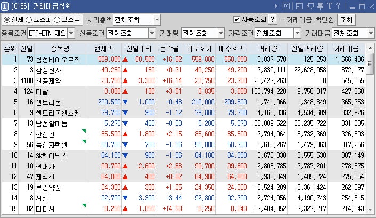Click the table's 거래대금 column header

point(346,49)
